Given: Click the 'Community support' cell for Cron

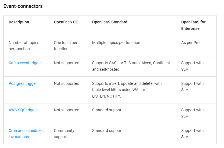Looking at the screenshot, I should 64,134.
